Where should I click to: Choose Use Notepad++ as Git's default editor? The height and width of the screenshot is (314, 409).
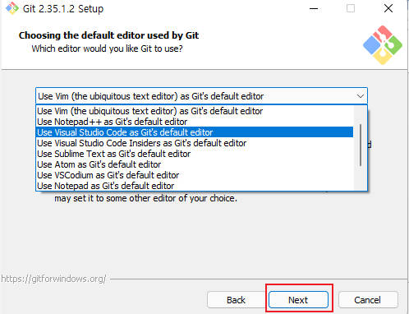(195, 122)
